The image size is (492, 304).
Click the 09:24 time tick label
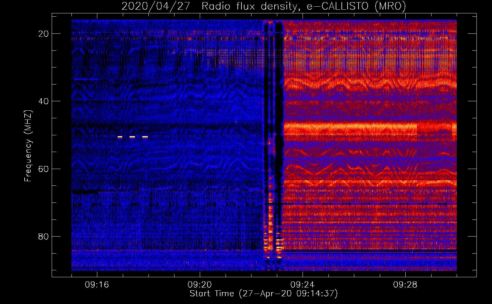pyautogui.click(x=303, y=285)
